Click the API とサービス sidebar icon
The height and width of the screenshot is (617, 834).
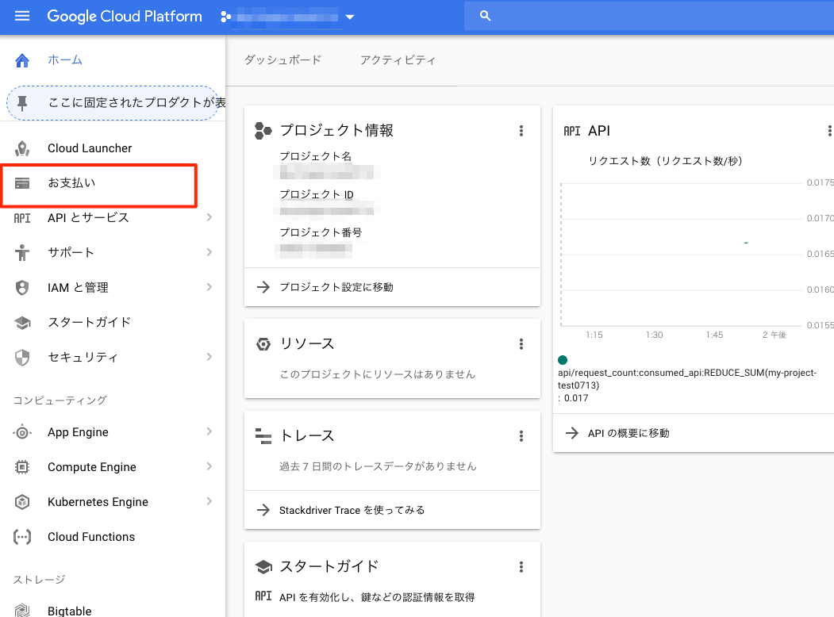pos(21,218)
